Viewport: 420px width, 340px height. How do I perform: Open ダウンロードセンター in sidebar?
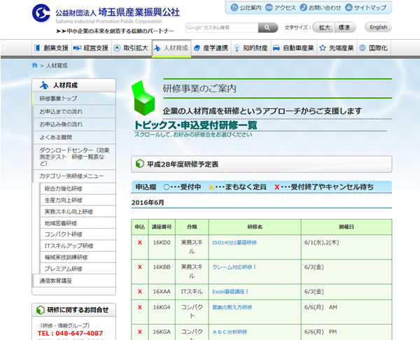pyautogui.click(x=74, y=157)
